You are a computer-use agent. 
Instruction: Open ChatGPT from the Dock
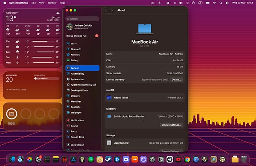pos(152,159)
